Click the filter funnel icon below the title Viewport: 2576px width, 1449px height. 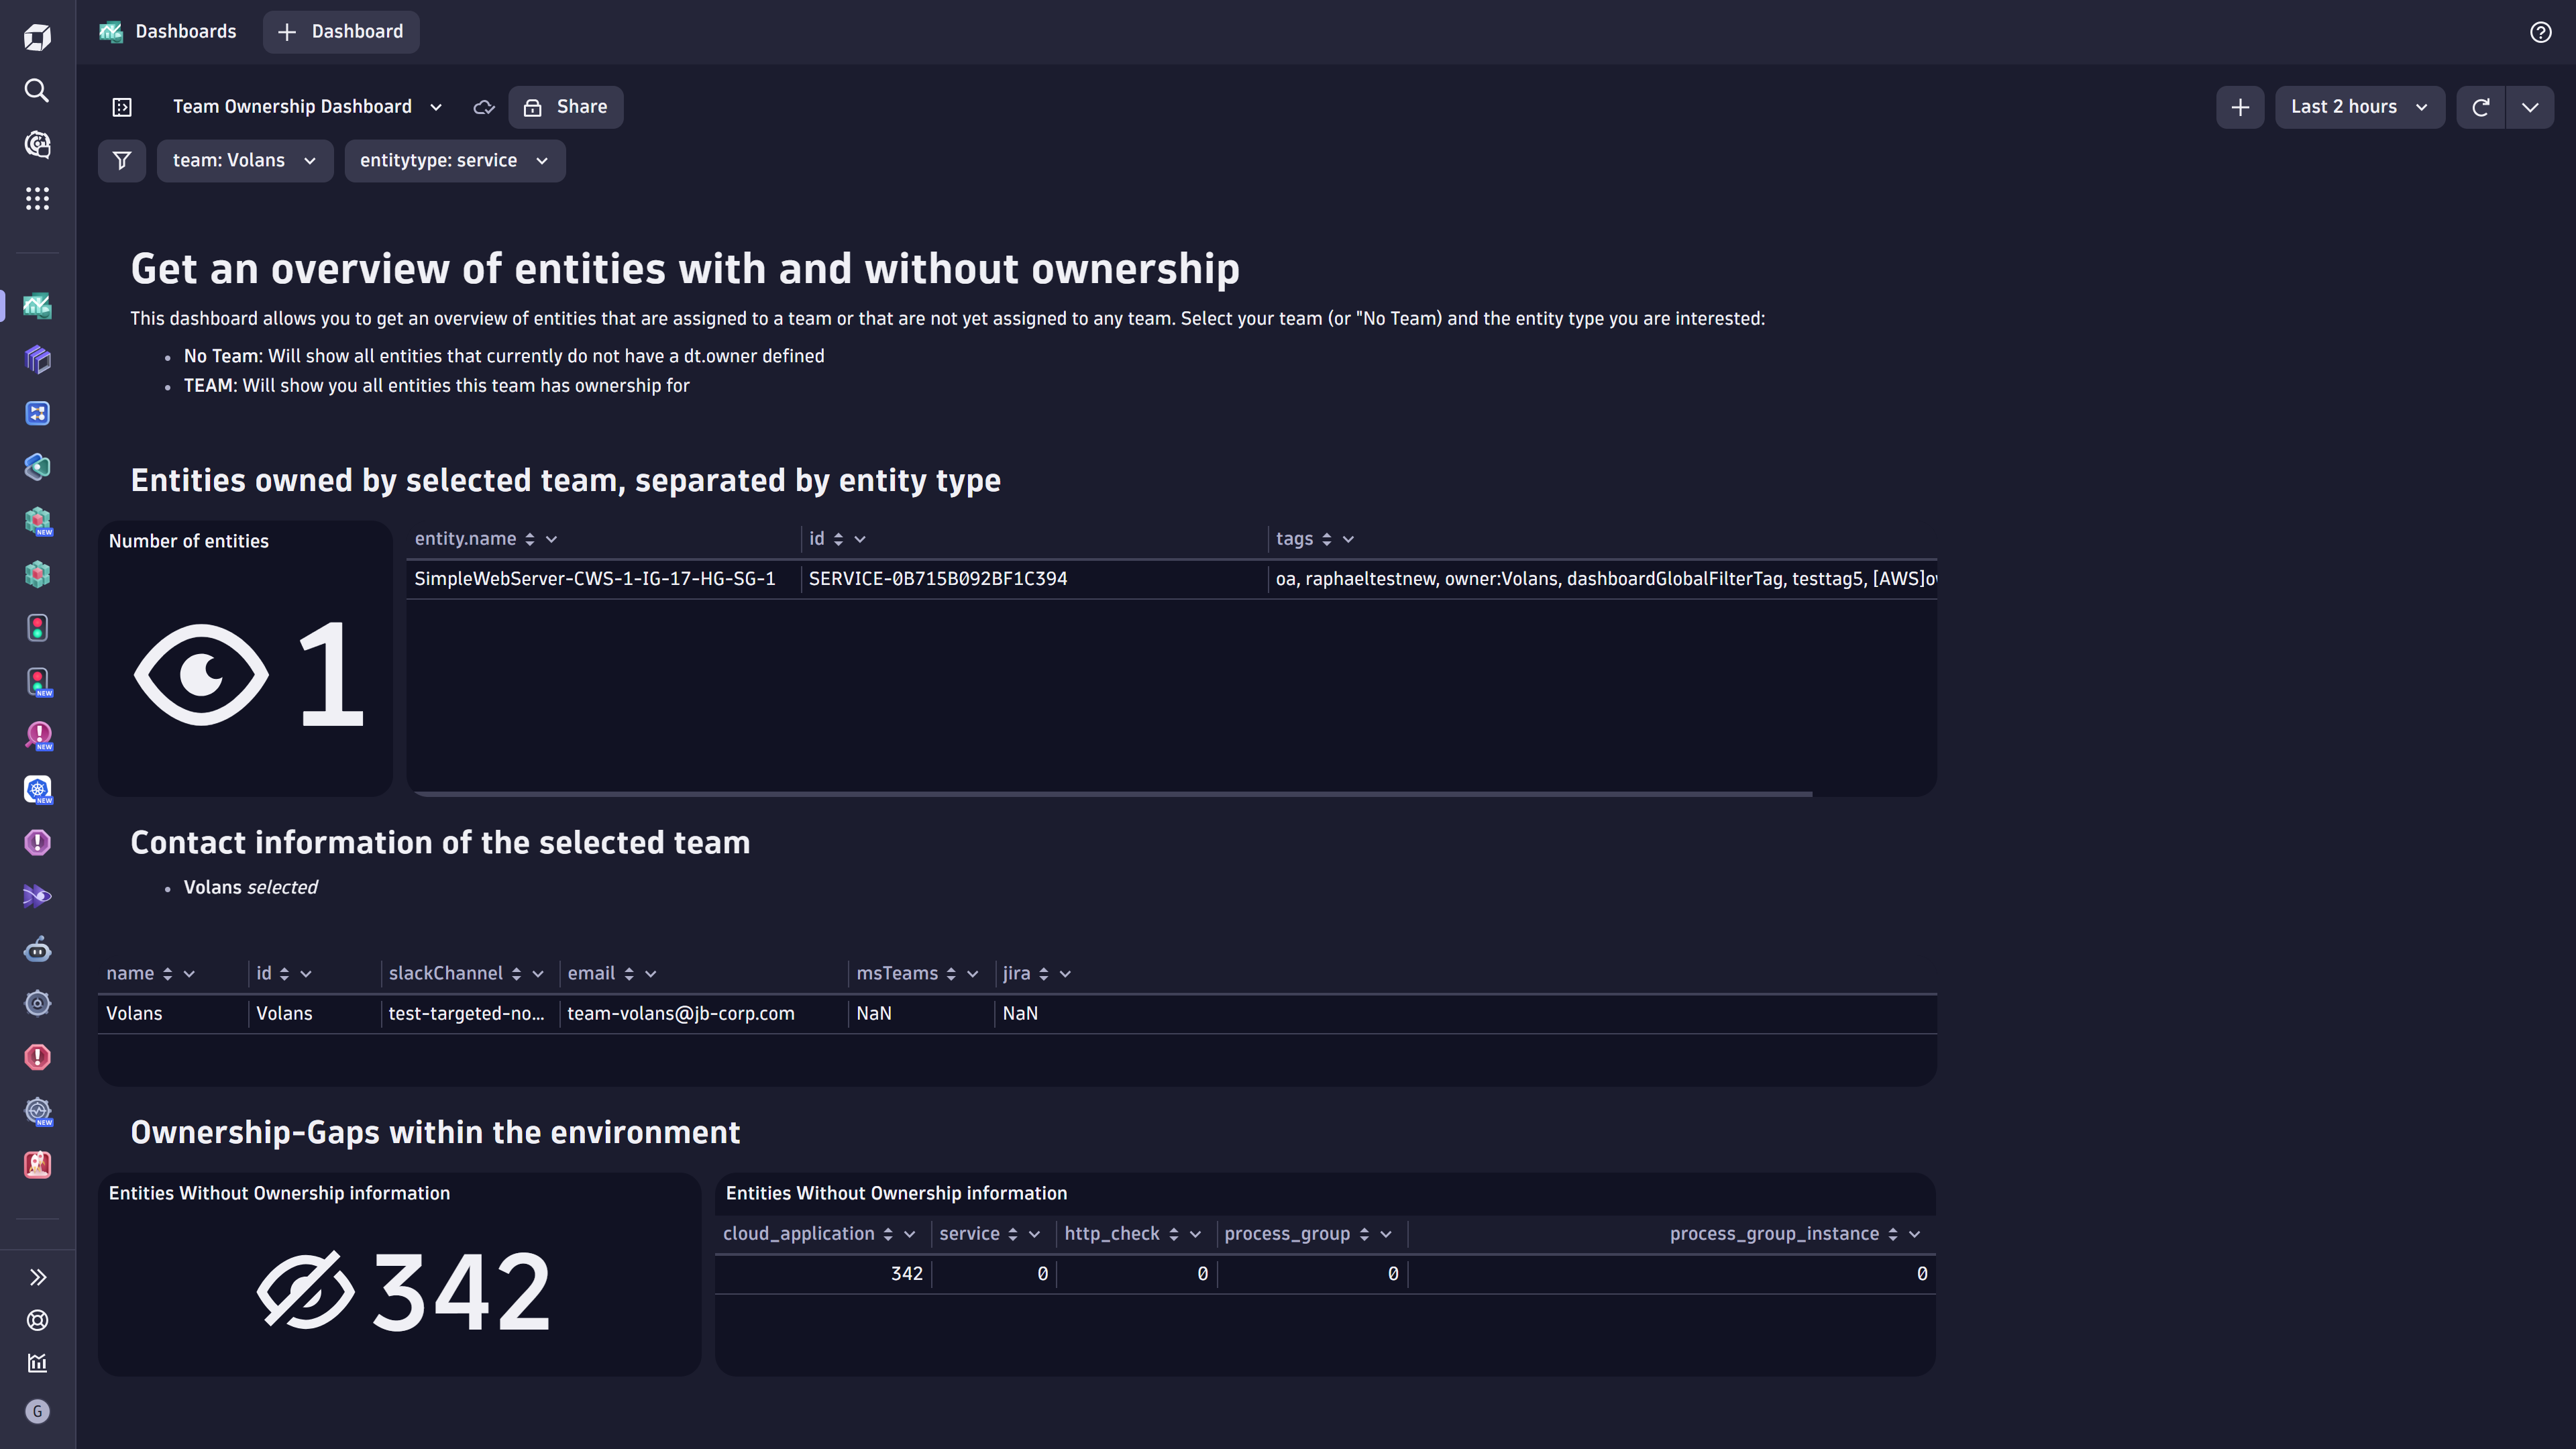pyautogui.click(x=121, y=160)
